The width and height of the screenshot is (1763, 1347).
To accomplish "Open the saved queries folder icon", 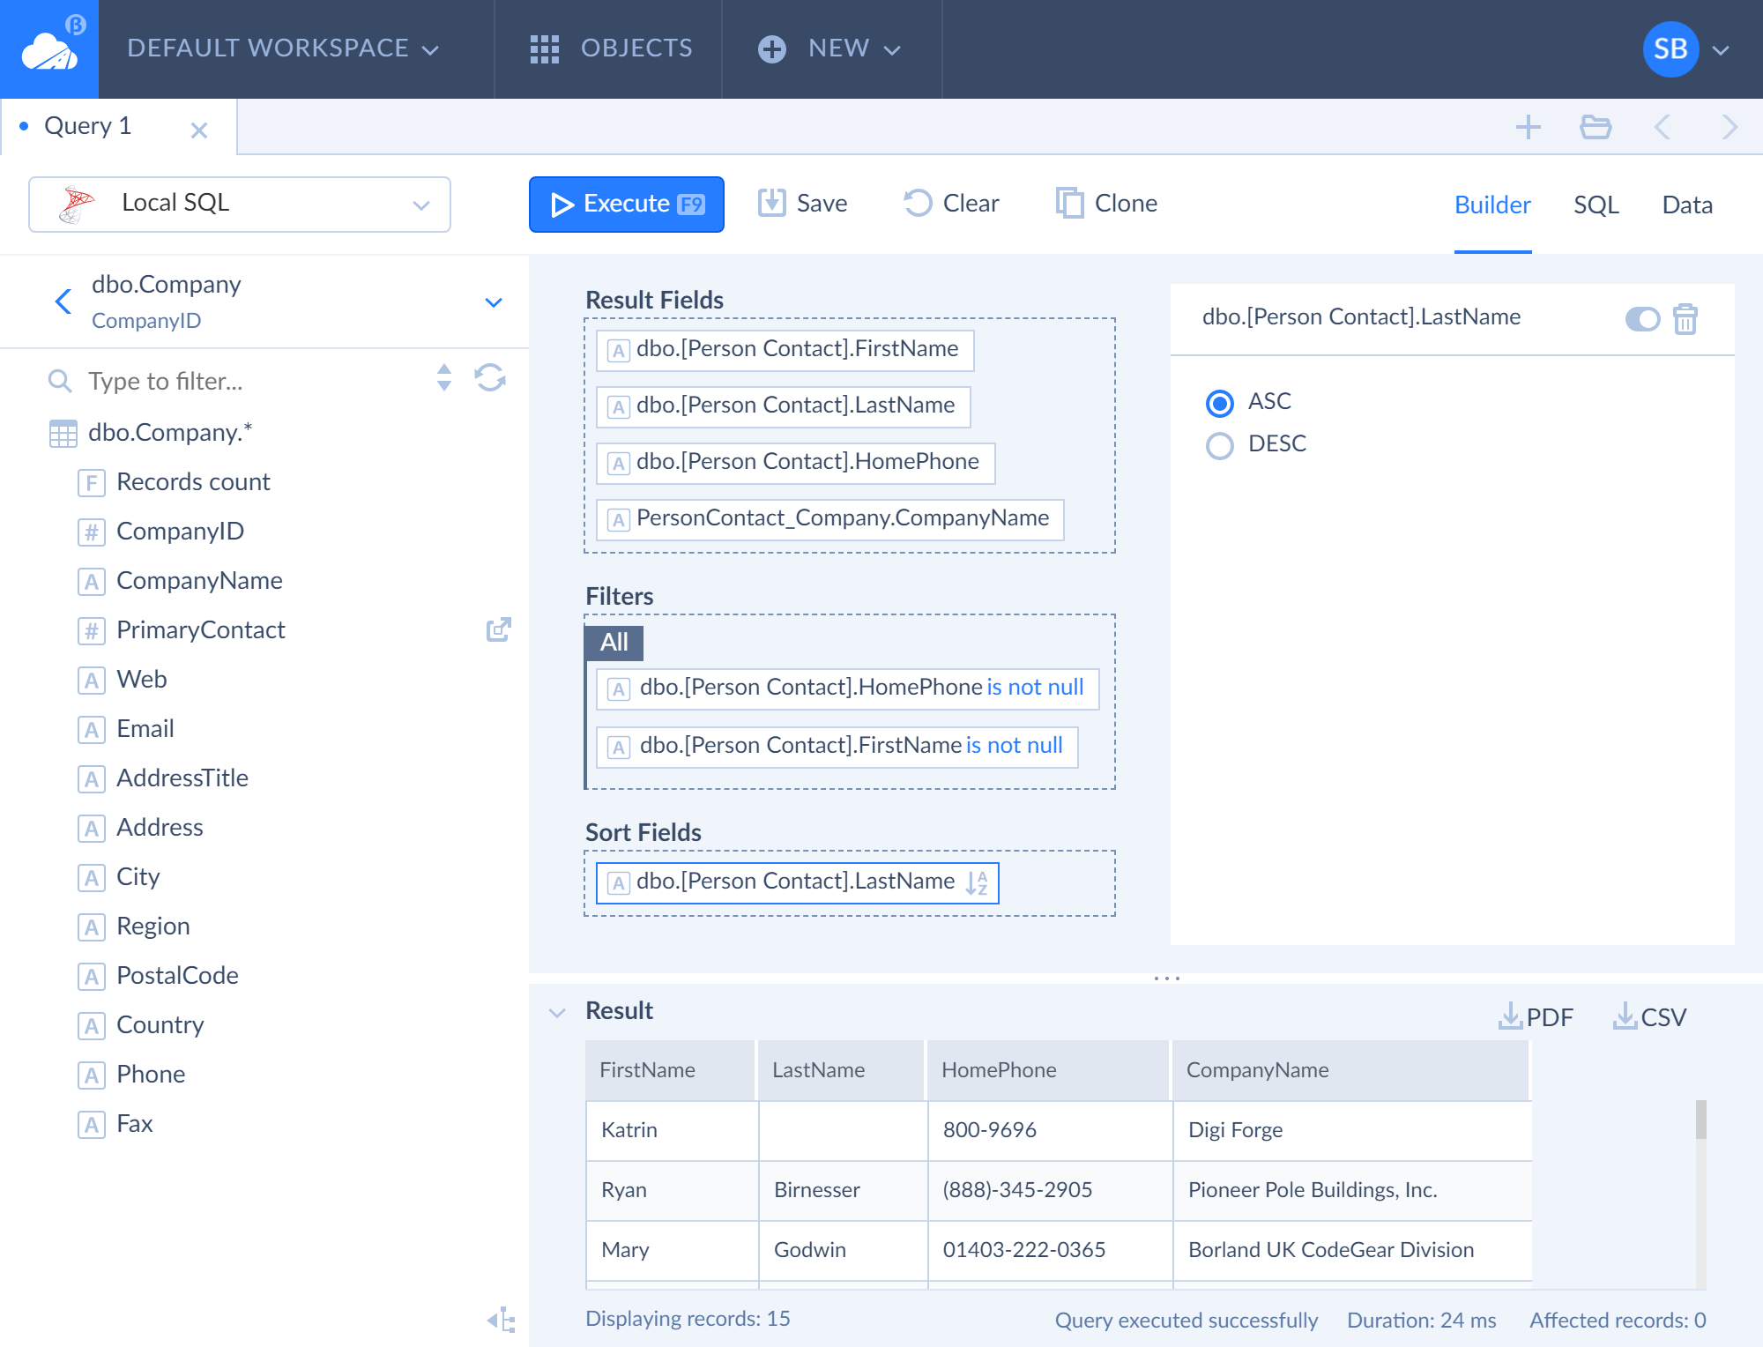I will [x=1595, y=127].
